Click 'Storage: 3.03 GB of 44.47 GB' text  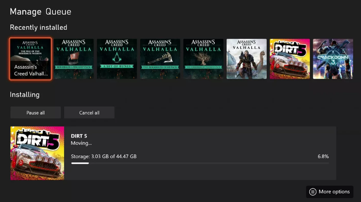(104, 156)
